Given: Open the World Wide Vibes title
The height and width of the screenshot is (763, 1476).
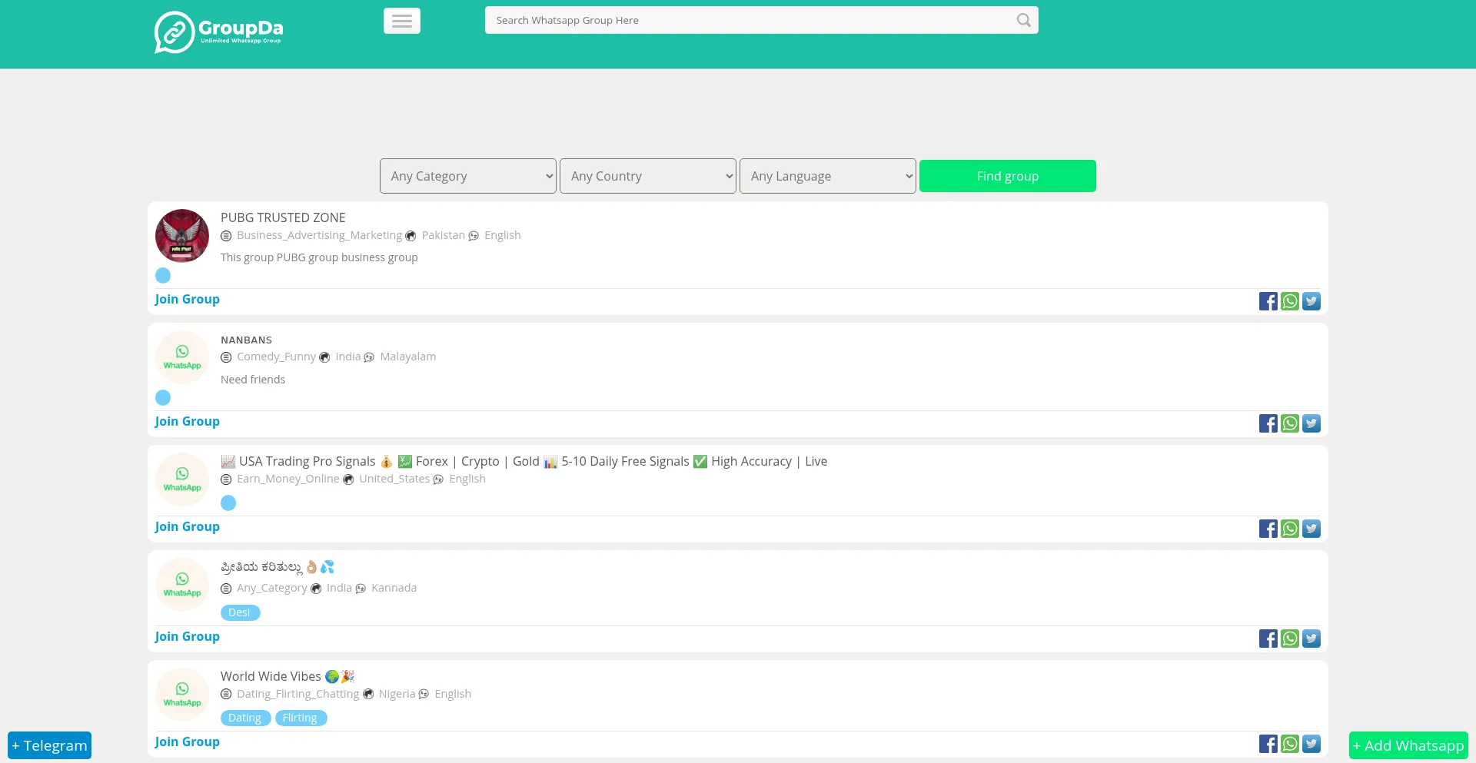Looking at the screenshot, I should click(x=288, y=676).
